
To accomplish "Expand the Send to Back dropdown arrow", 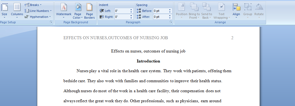I will [x=210, y=18].
